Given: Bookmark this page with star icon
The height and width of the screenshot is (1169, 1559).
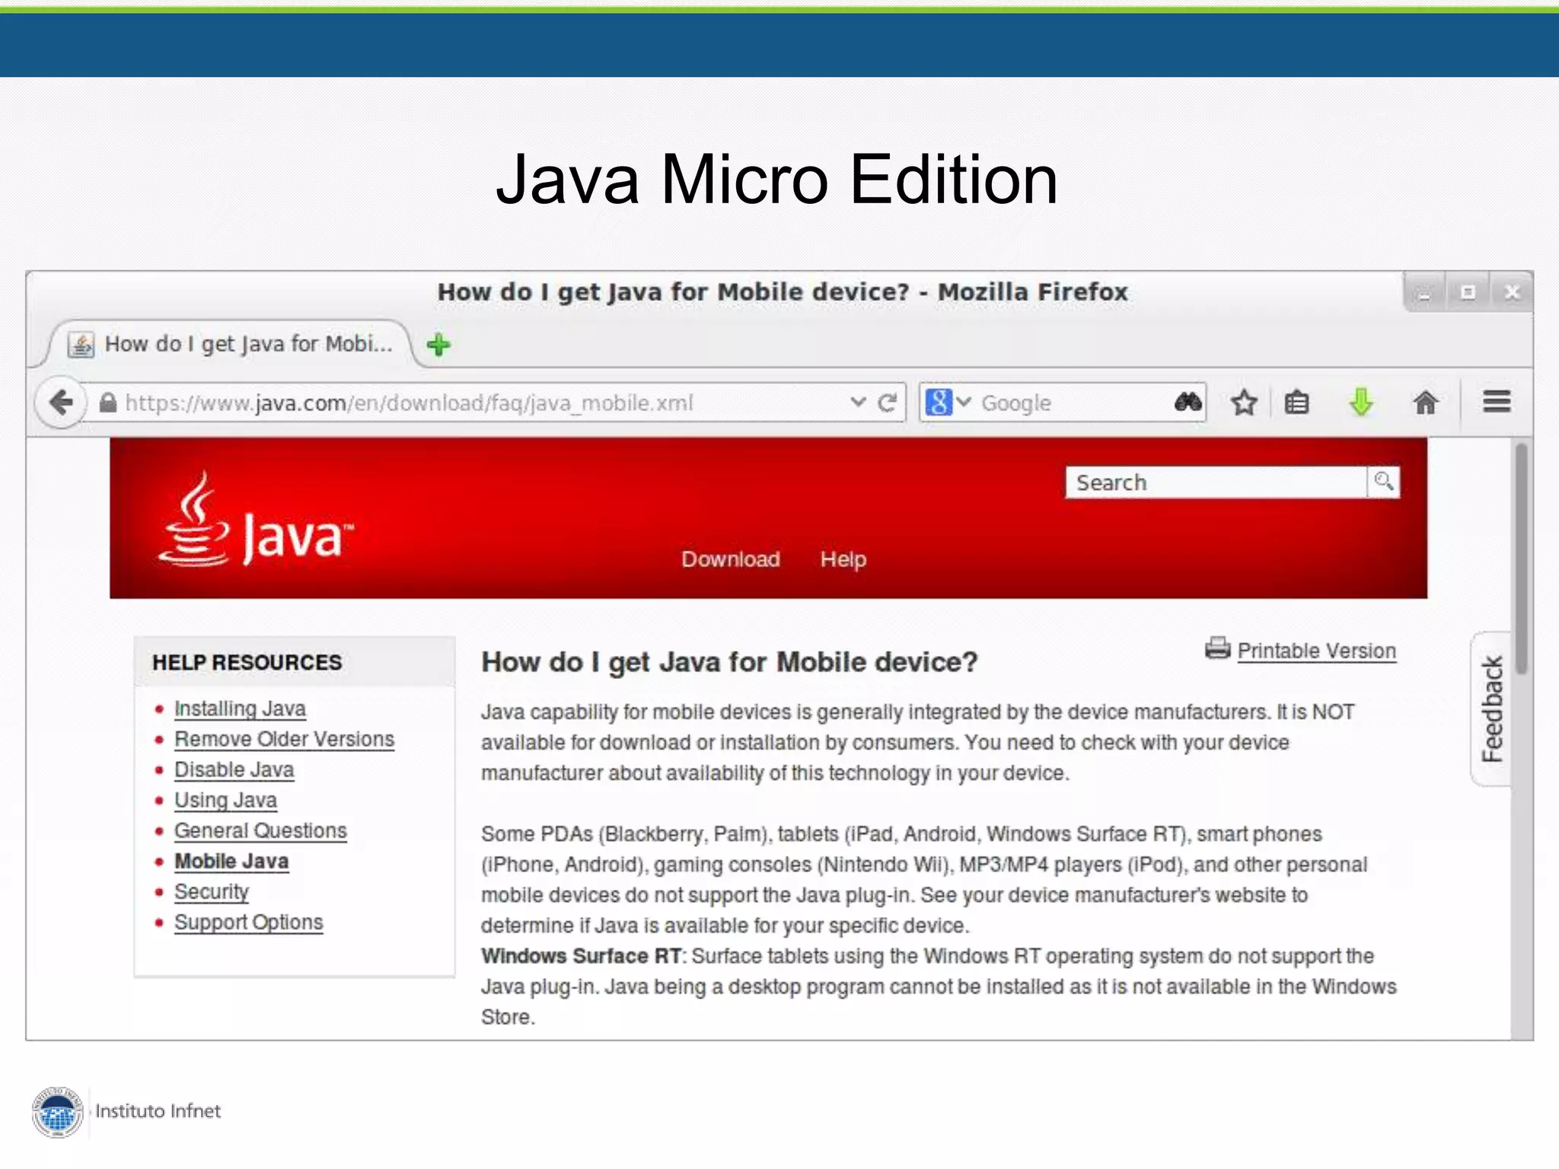Looking at the screenshot, I should (1244, 402).
